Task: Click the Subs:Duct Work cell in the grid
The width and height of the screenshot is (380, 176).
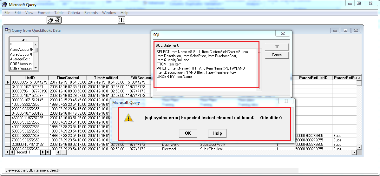Action: coord(218,145)
